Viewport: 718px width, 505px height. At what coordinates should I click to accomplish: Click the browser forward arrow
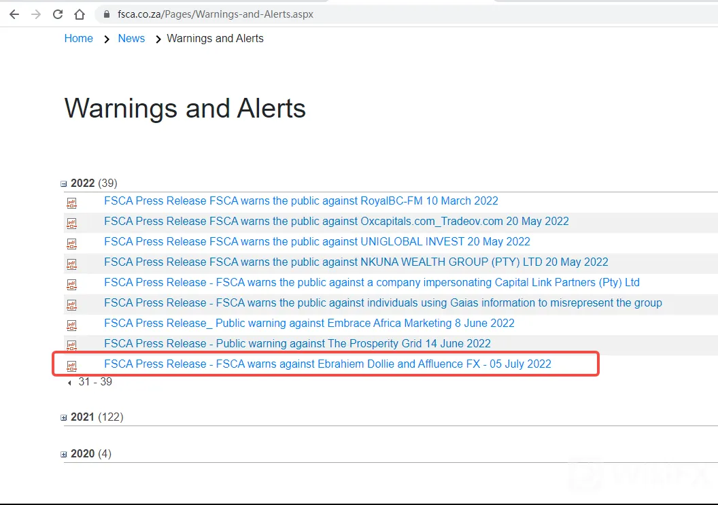(x=36, y=14)
